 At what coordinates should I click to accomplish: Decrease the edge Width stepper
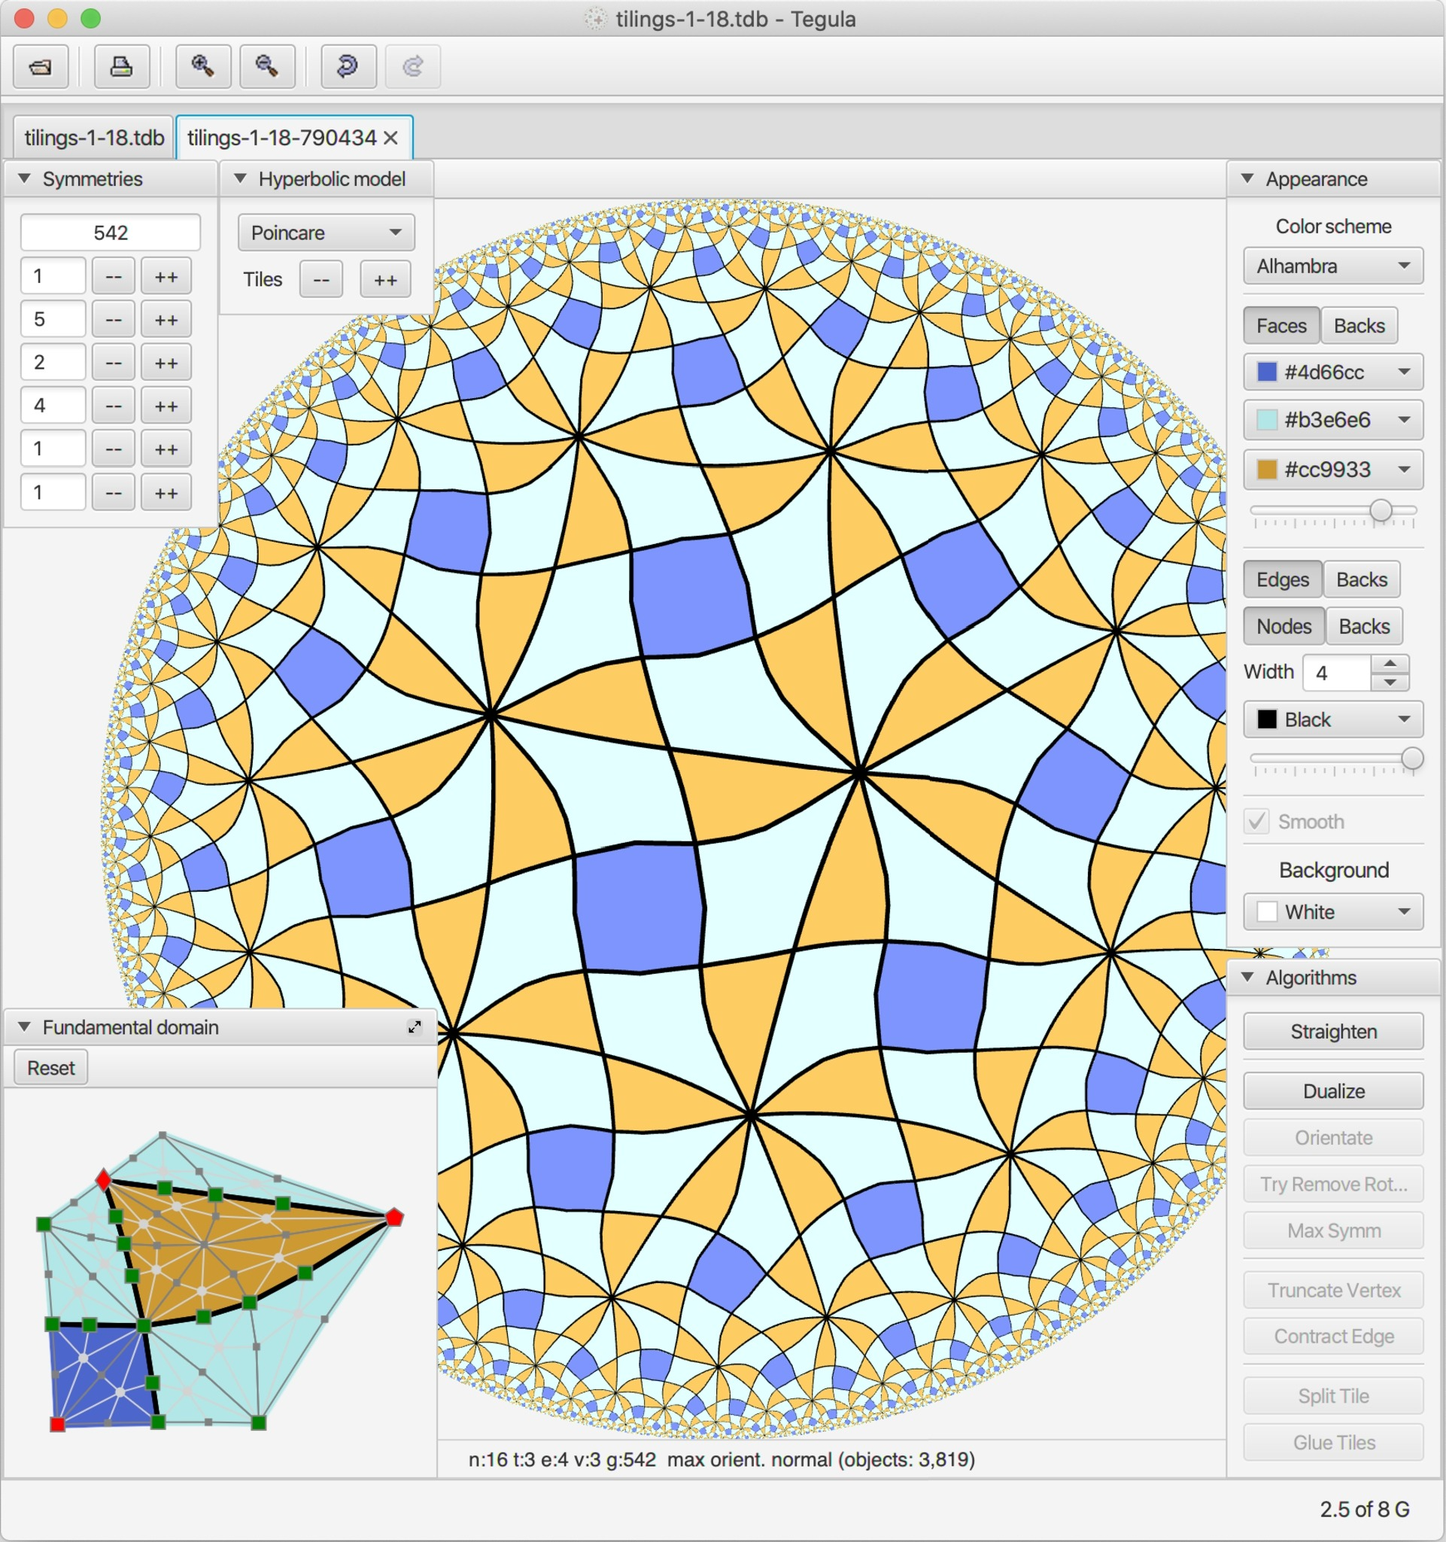click(1390, 682)
